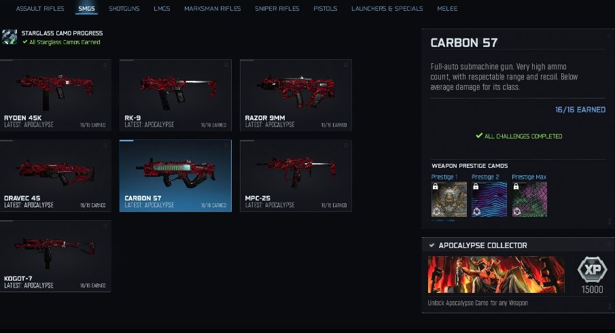The image size is (615, 333).
Task: Click the XP reward hexagon icon
Action: point(593,270)
